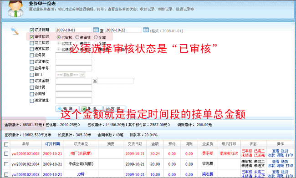The image size is (296, 178).
Task: Sort by 订货日期 column header
Action: pos(52,144)
